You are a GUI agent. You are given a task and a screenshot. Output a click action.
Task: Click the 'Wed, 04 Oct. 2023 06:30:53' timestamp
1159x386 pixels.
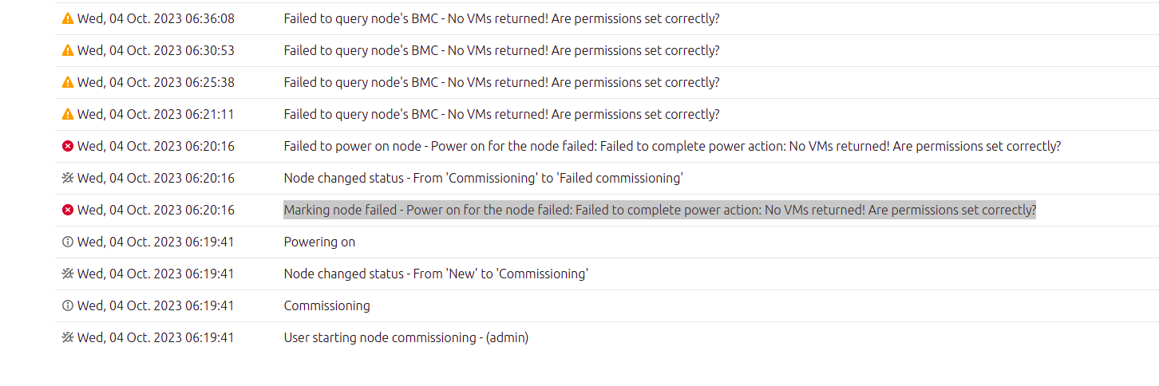click(156, 50)
